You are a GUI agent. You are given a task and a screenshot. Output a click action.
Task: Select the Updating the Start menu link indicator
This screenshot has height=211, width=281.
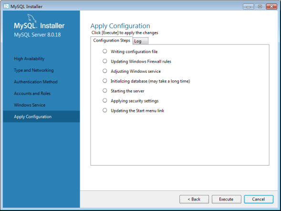tap(105, 111)
